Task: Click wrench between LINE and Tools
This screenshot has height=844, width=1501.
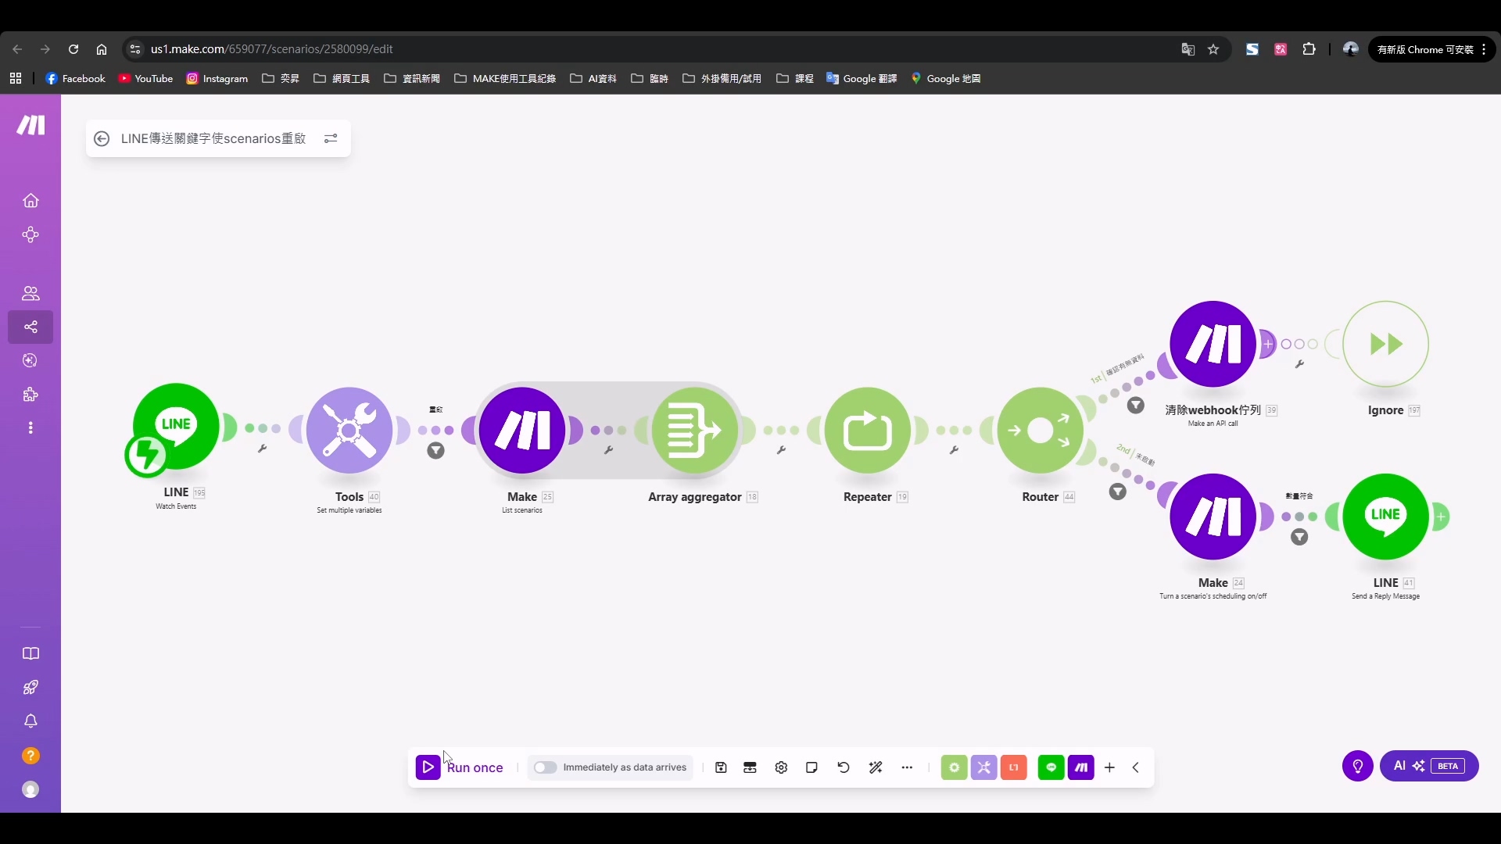Action: [263, 449]
